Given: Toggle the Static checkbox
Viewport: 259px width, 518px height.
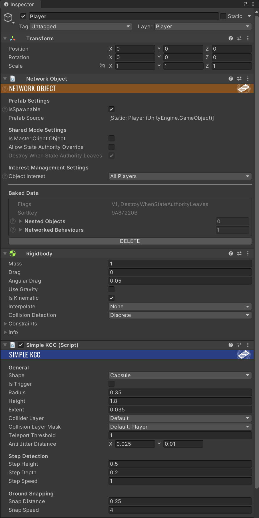Looking at the screenshot, I should 223,16.
